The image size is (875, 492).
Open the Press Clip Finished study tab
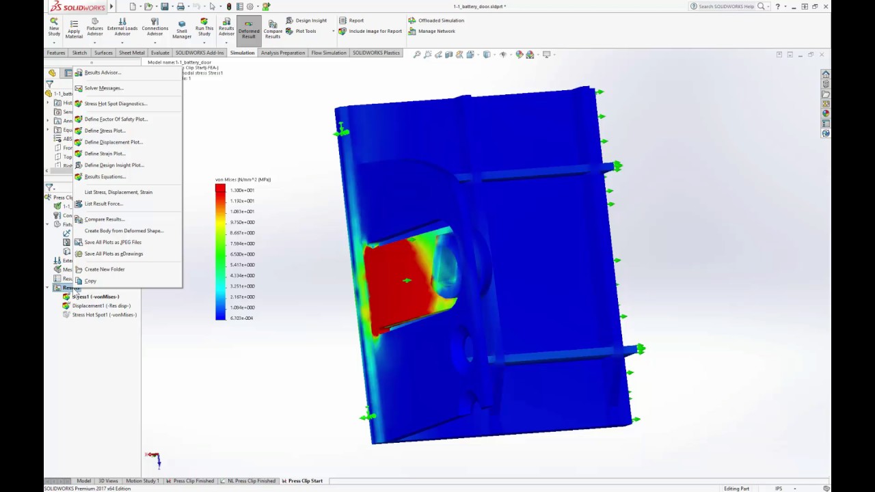(190, 480)
